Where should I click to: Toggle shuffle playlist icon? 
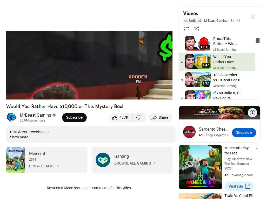196,29
